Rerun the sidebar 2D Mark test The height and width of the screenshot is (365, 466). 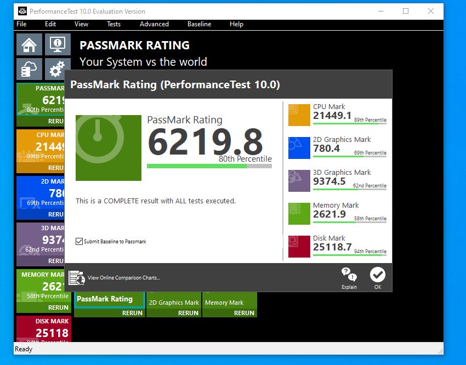(56, 214)
